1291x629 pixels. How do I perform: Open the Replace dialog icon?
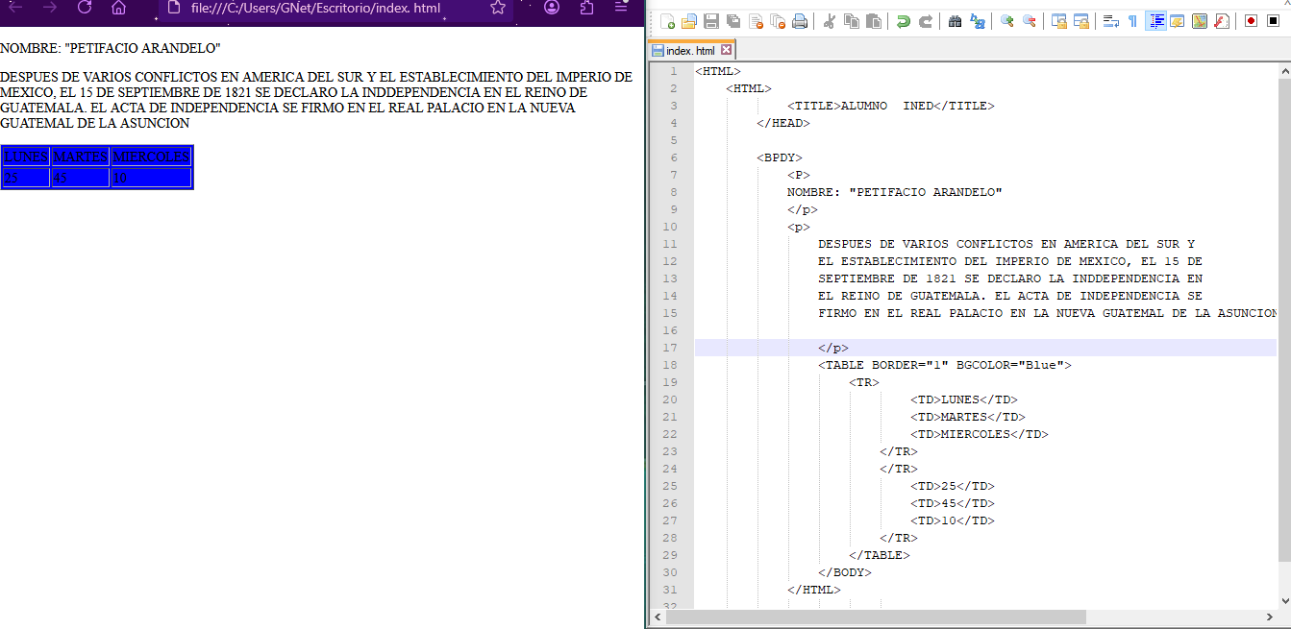tap(978, 21)
